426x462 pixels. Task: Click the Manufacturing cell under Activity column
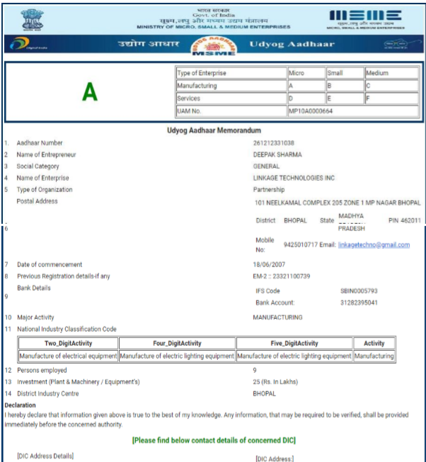(x=374, y=356)
